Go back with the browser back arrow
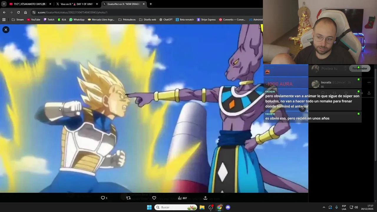The height and width of the screenshot is (212, 377). (x=4, y=12)
